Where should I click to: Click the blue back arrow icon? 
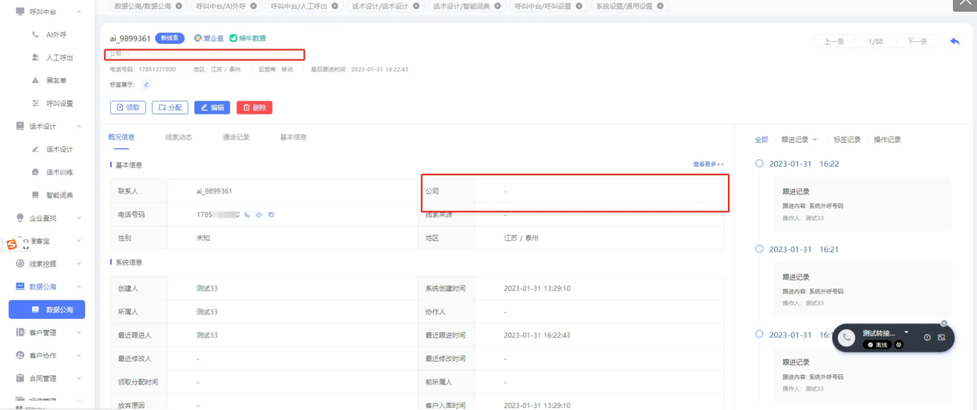[x=955, y=41]
